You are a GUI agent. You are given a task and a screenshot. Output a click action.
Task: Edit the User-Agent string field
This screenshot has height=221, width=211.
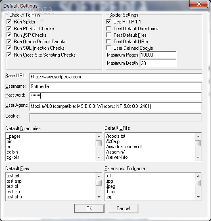tap(116, 107)
